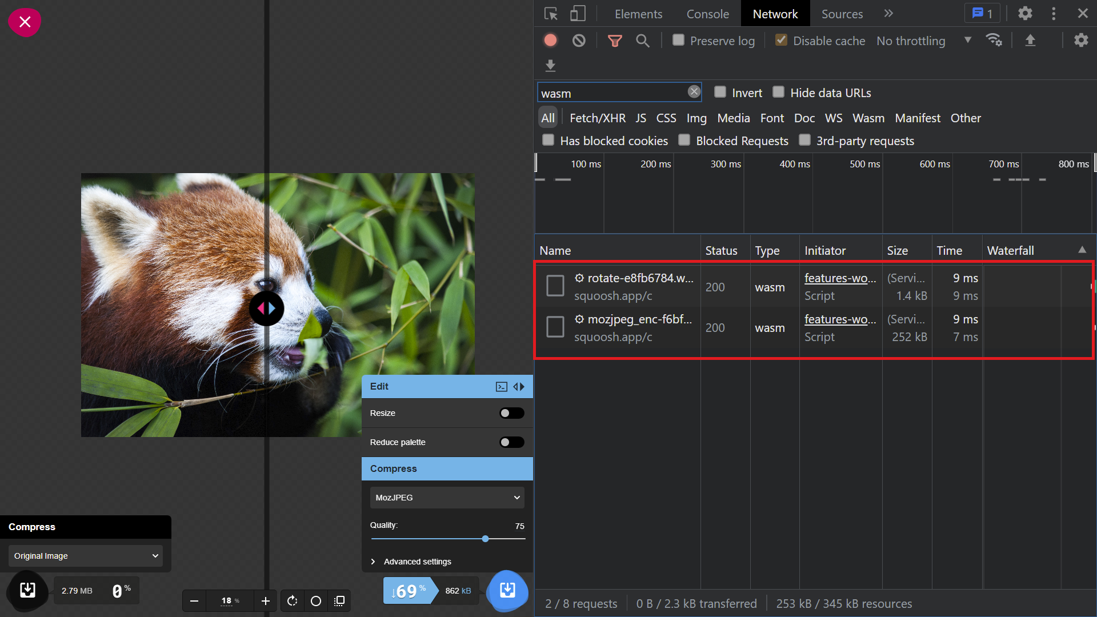Click the Quality slider handle
Image resolution: width=1097 pixels, height=617 pixels.
coord(485,539)
